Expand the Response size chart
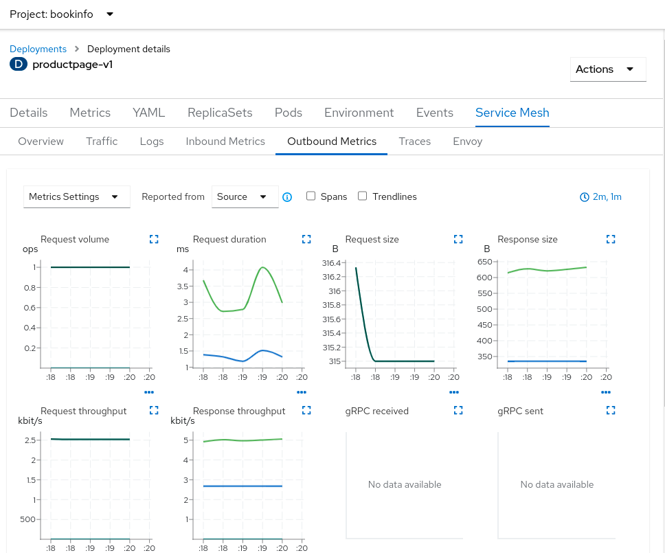This screenshot has width=665, height=553. pyautogui.click(x=611, y=239)
